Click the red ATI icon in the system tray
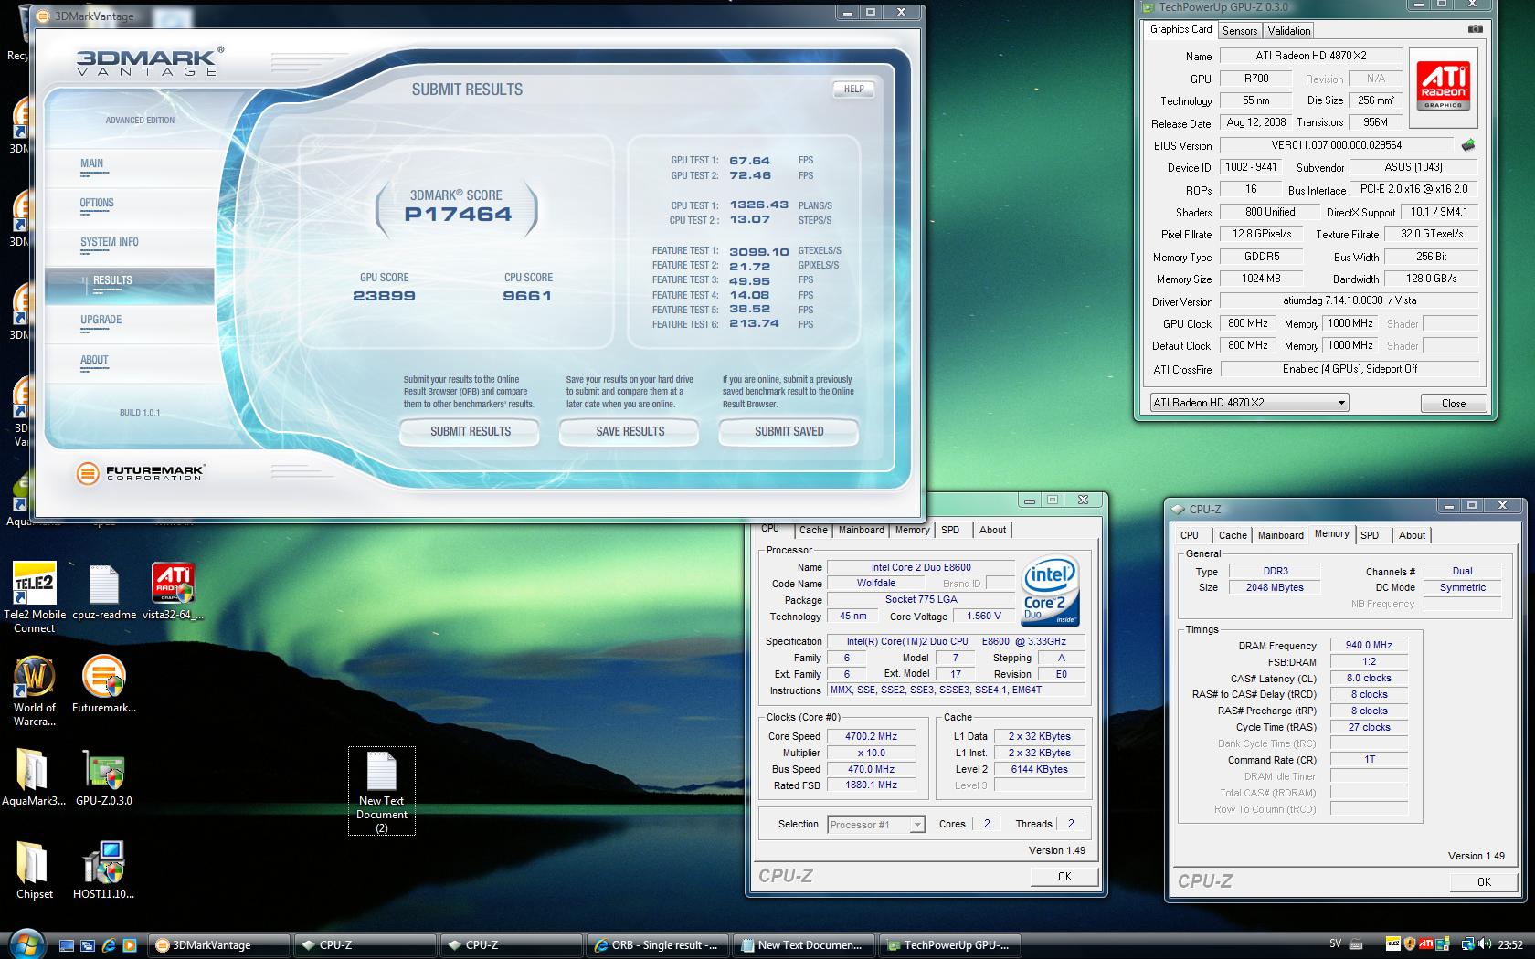Screen dimensions: 1535x959 point(1428,944)
